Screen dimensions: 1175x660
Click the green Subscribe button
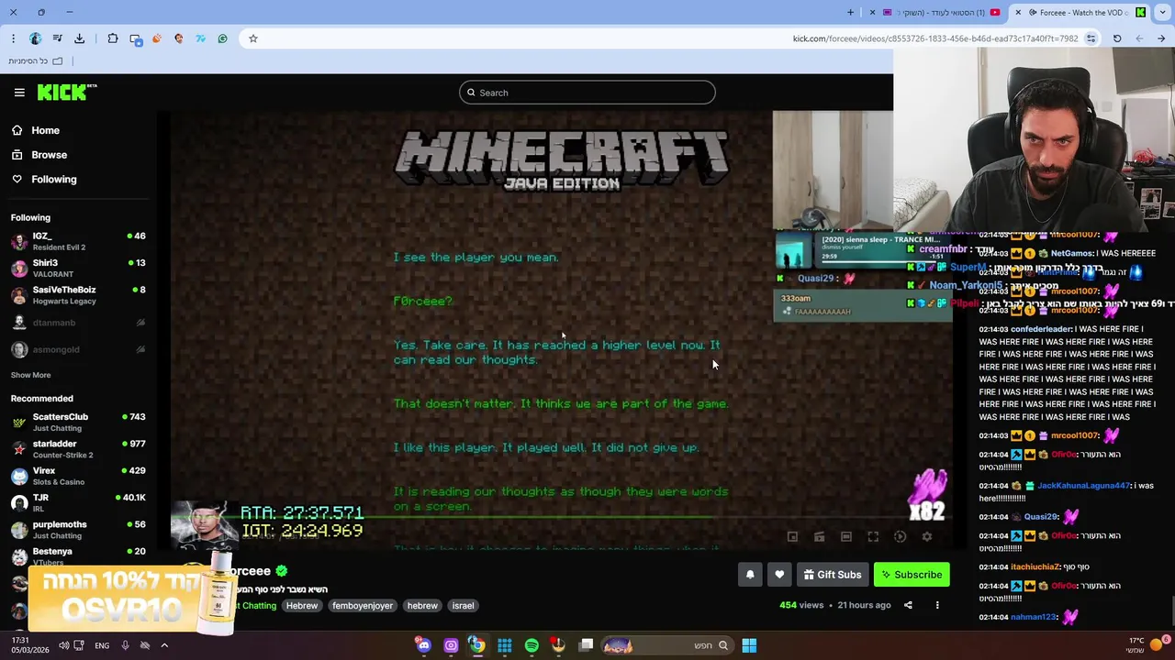point(912,575)
